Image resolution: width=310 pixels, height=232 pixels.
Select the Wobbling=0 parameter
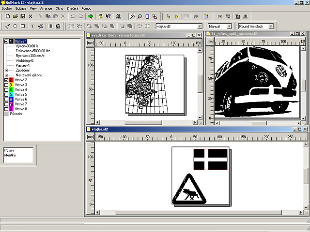24,60
